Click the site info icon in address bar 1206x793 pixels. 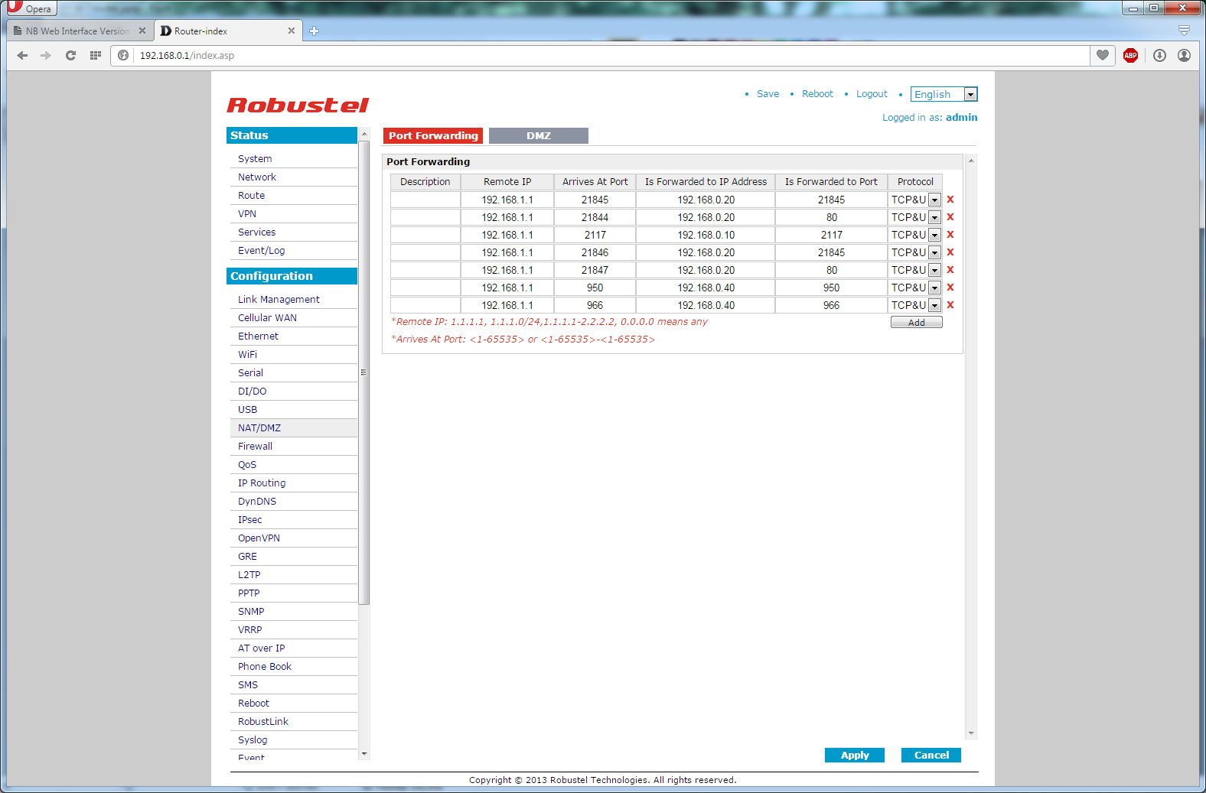coord(123,55)
